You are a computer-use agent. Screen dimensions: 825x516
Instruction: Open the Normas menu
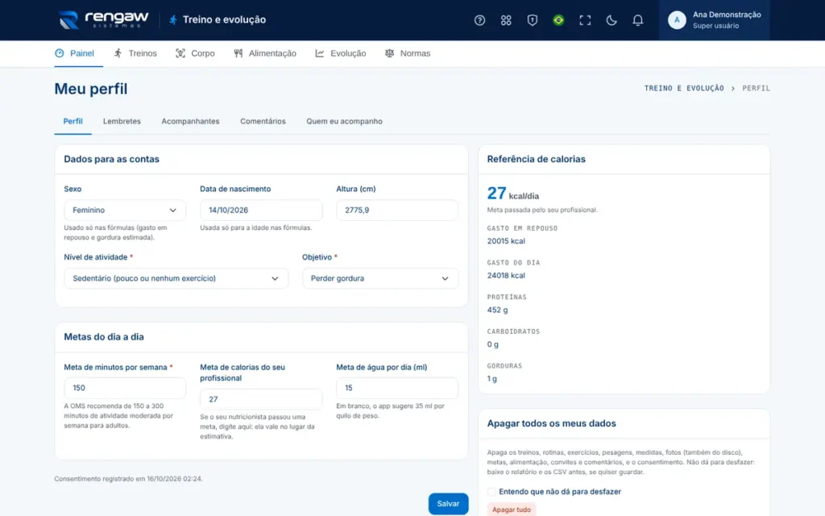(x=408, y=53)
